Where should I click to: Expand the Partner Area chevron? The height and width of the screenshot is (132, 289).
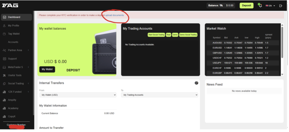pos(28,50)
